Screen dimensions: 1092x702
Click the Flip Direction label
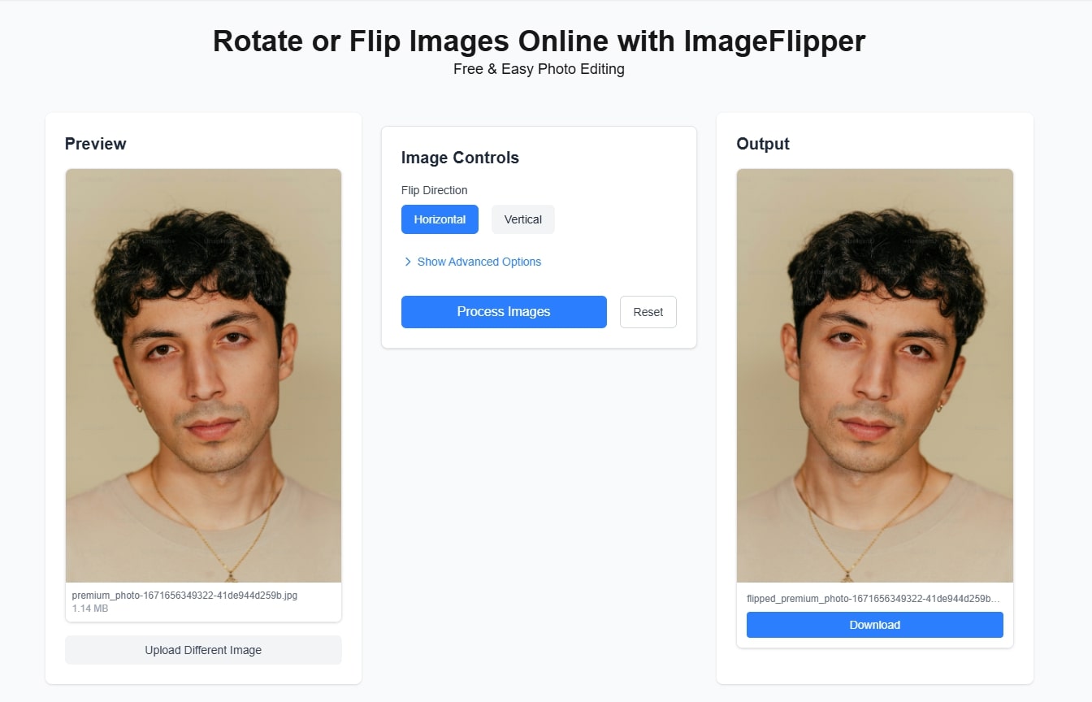point(434,190)
